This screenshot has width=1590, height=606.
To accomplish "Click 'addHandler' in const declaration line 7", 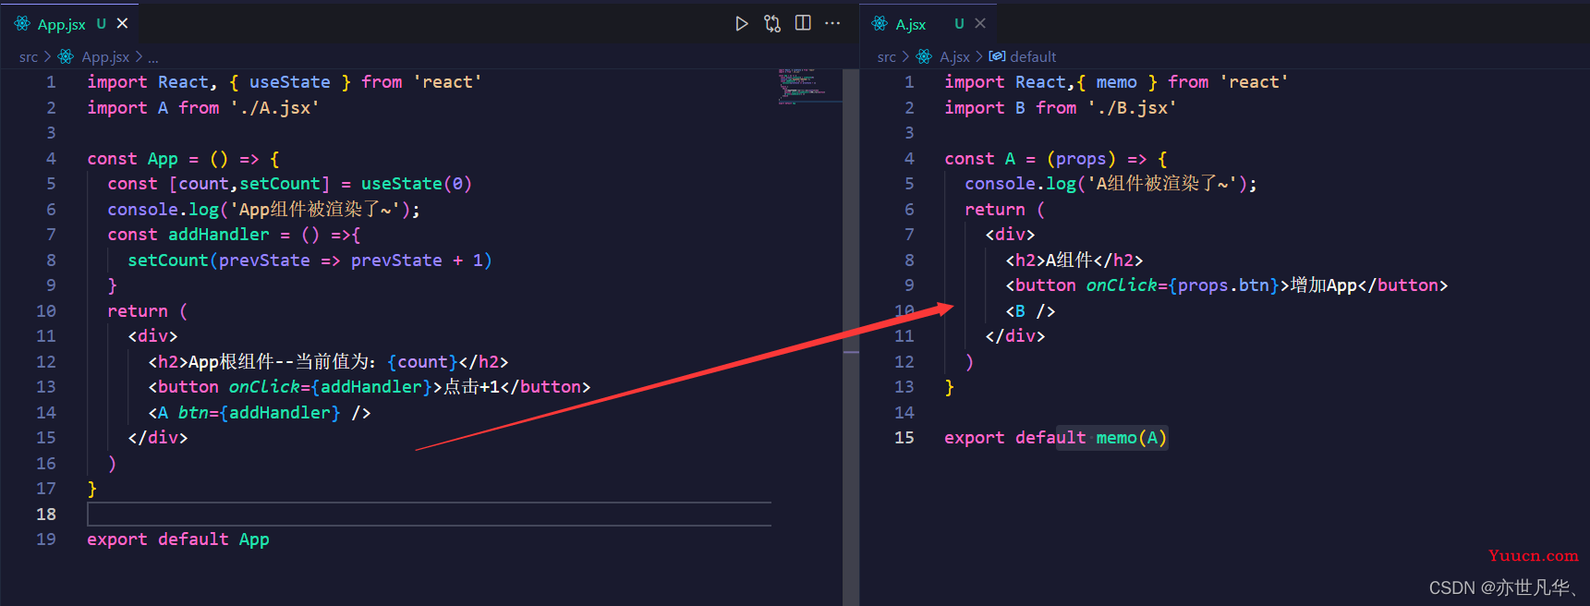I will pos(219,235).
